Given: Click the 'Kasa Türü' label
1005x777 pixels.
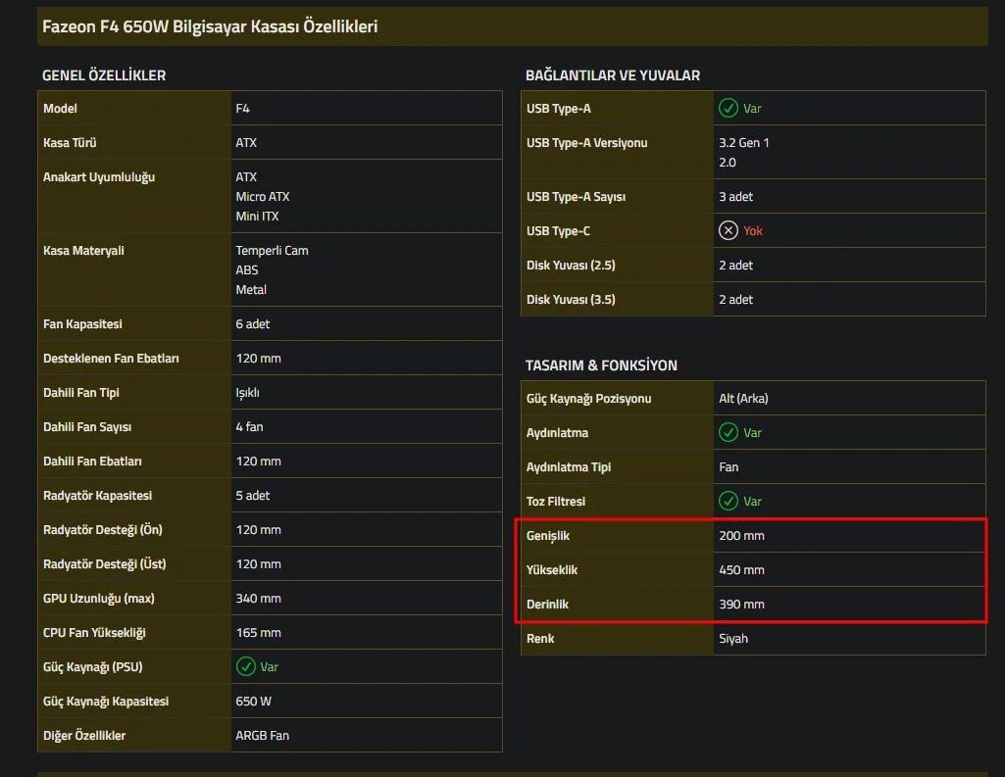Looking at the screenshot, I should (x=70, y=143).
